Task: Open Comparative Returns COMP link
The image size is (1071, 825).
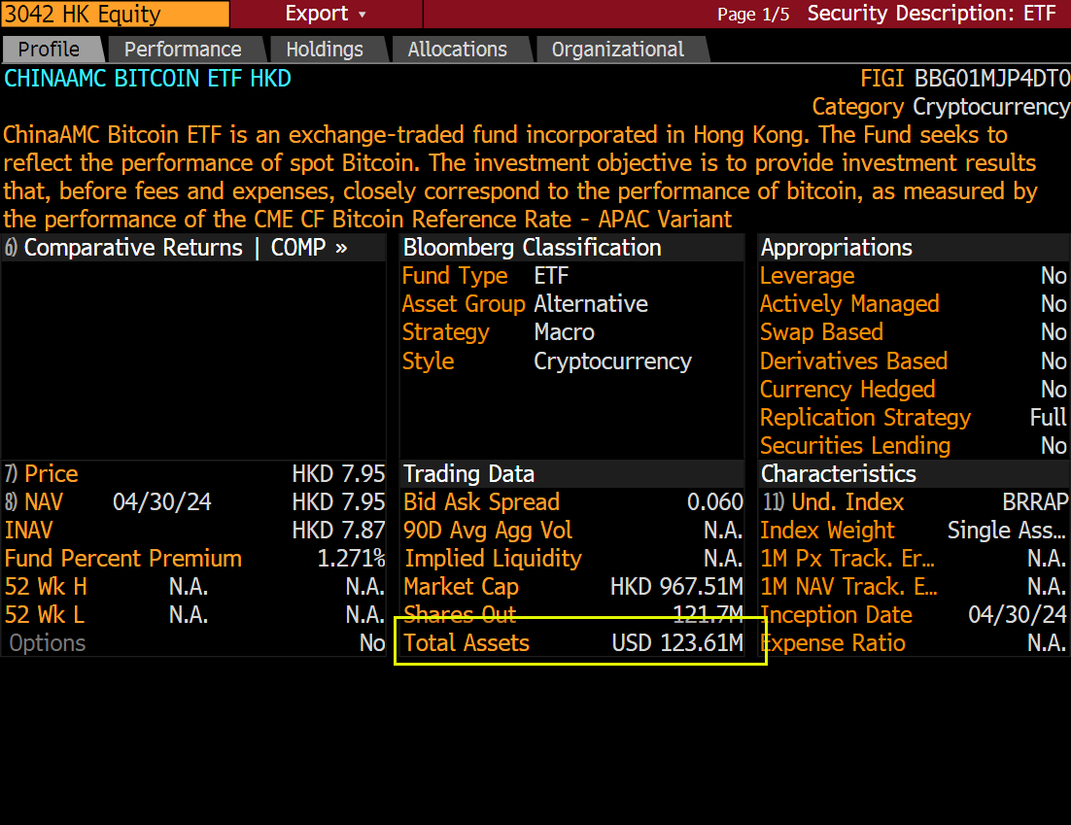Action: point(185,248)
